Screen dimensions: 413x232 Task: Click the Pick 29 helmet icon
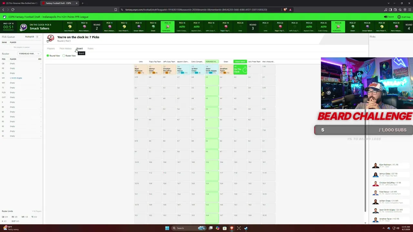381,27
